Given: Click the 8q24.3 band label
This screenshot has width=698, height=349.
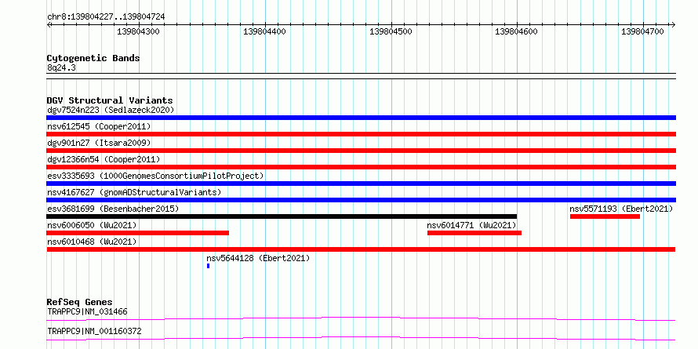Looking at the screenshot, I should tap(61, 67).
